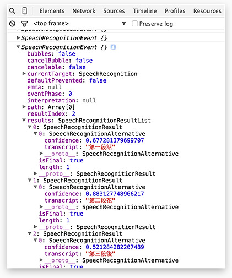
Task: Open the console filter funnel icon
Action: (x=24, y=24)
